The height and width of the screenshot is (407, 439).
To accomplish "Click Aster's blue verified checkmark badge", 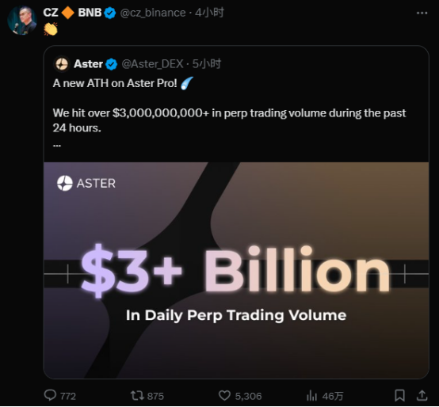I will (112, 64).
